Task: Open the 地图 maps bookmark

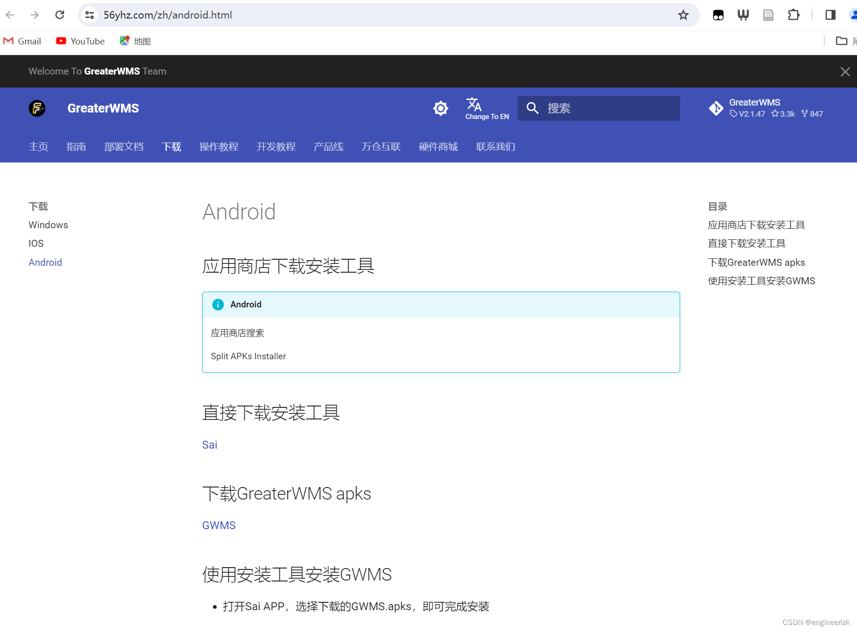Action: (135, 41)
